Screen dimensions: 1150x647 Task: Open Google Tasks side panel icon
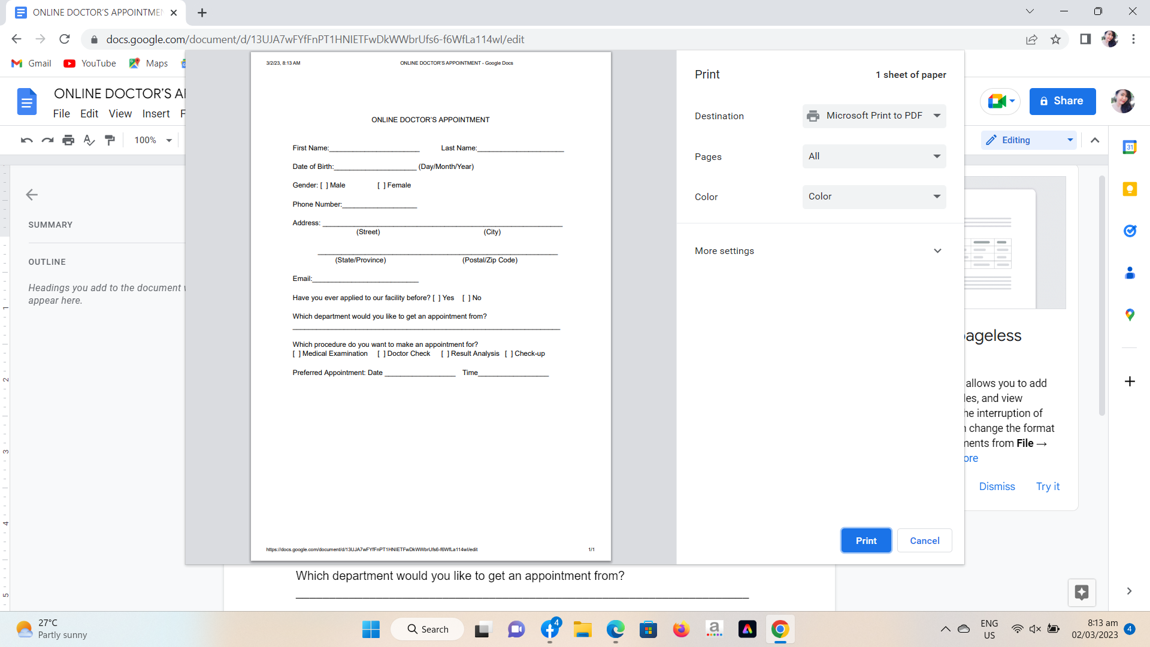pos(1130,231)
